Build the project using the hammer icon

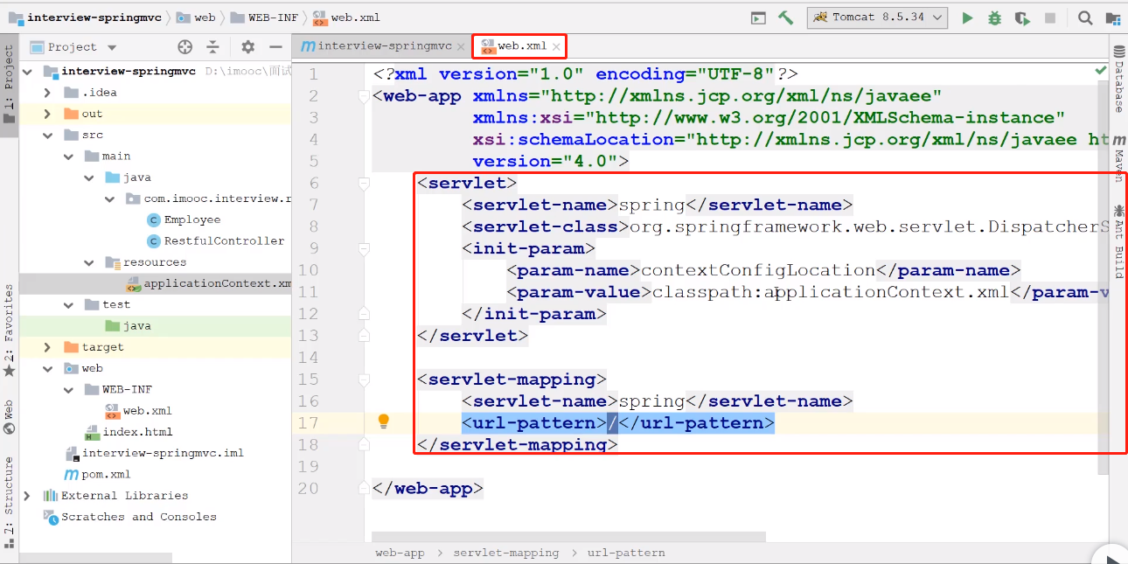point(785,17)
